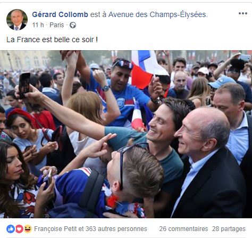
Task: Open the three-dots post options menu
Action: (x=243, y=13)
